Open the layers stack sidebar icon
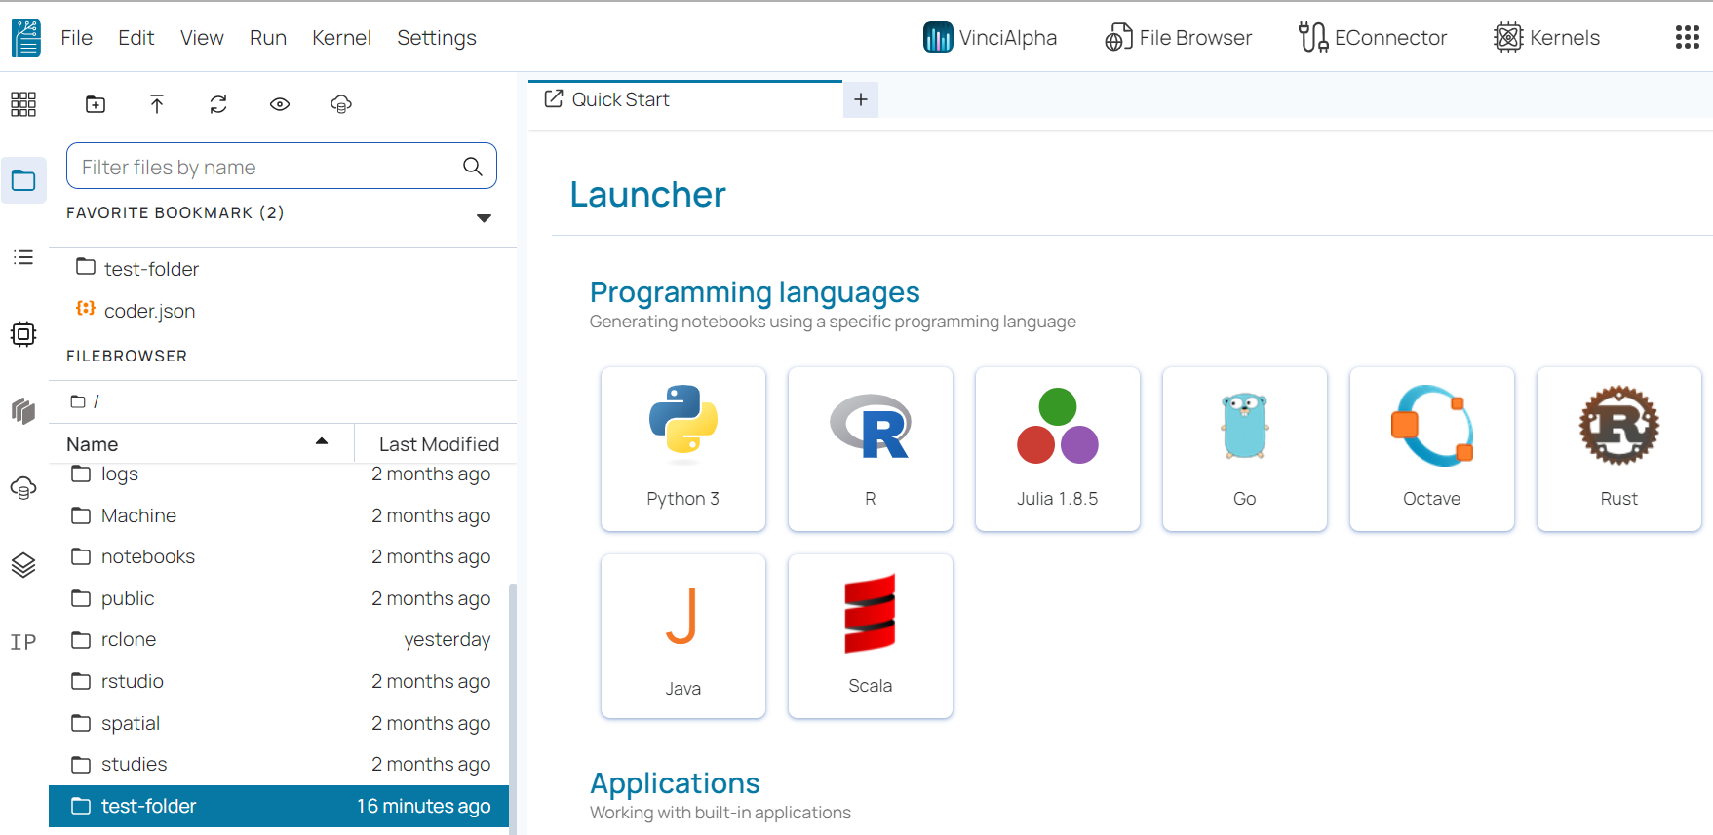 tap(23, 565)
